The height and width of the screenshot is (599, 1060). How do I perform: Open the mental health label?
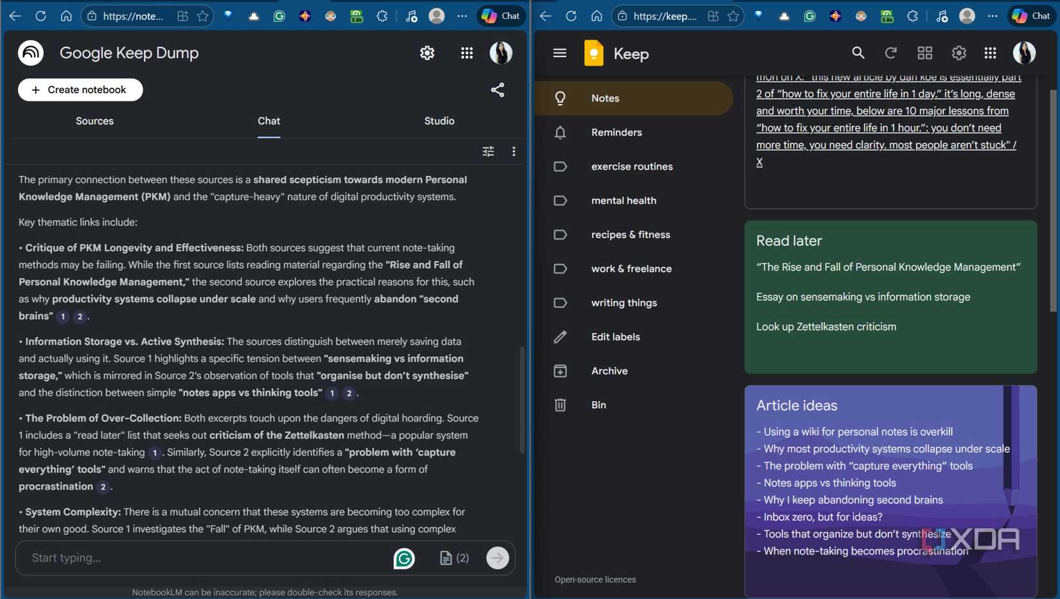(x=633, y=200)
